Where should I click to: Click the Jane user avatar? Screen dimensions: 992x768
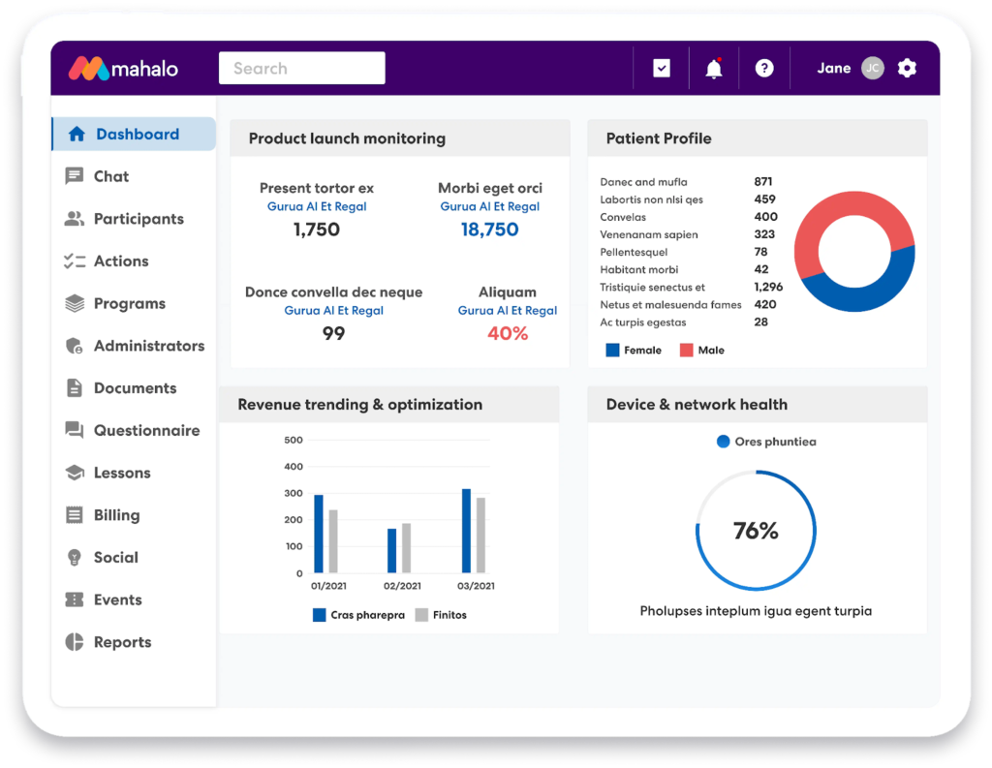(873, 68)
